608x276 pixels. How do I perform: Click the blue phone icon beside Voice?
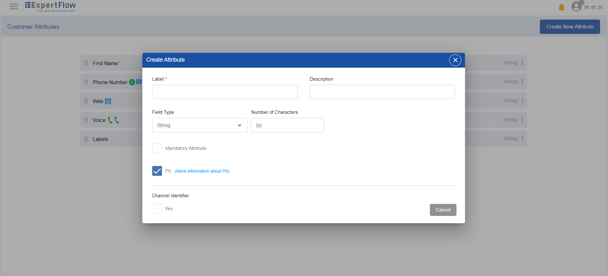coord(117,120)
